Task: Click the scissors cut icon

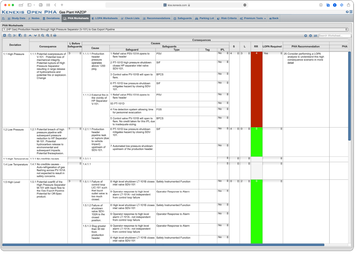Action: 15,36
